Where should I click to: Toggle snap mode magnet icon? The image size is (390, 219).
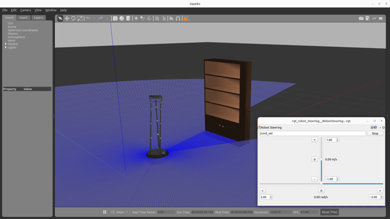[178, 18]
